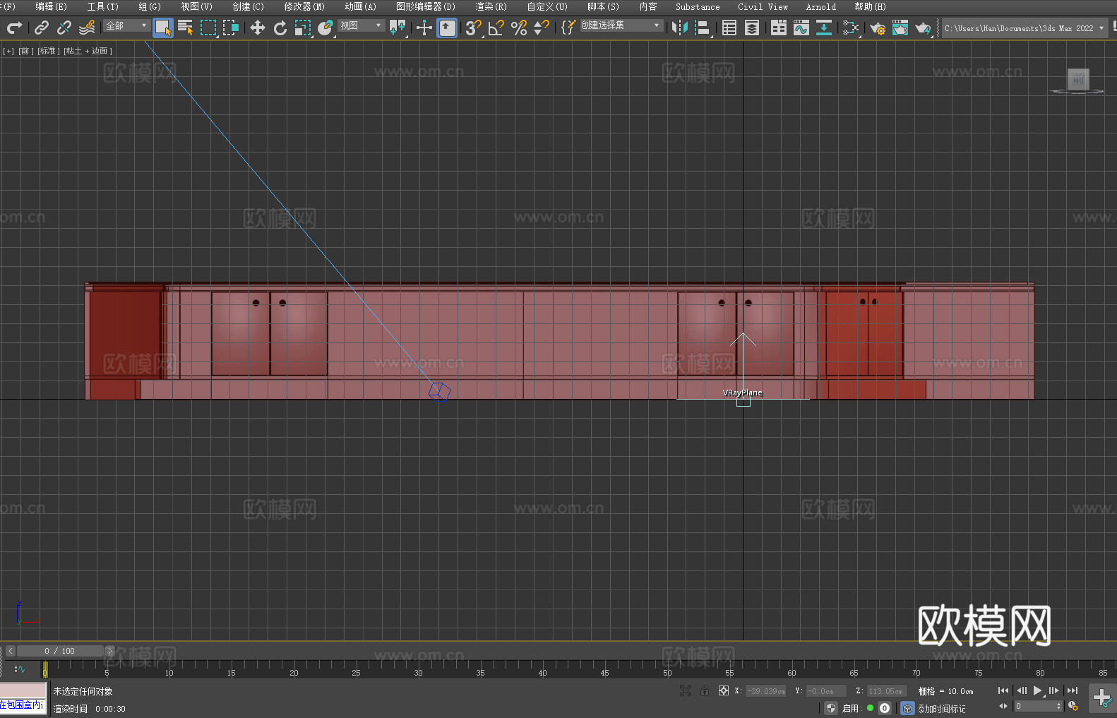Viewport: 1117px width, 718px height.
Task: Toggle Window/Crossing selection mode
Action: (x=231, y=28)
